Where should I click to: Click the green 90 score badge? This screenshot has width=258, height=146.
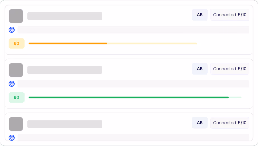click(17, 97)
